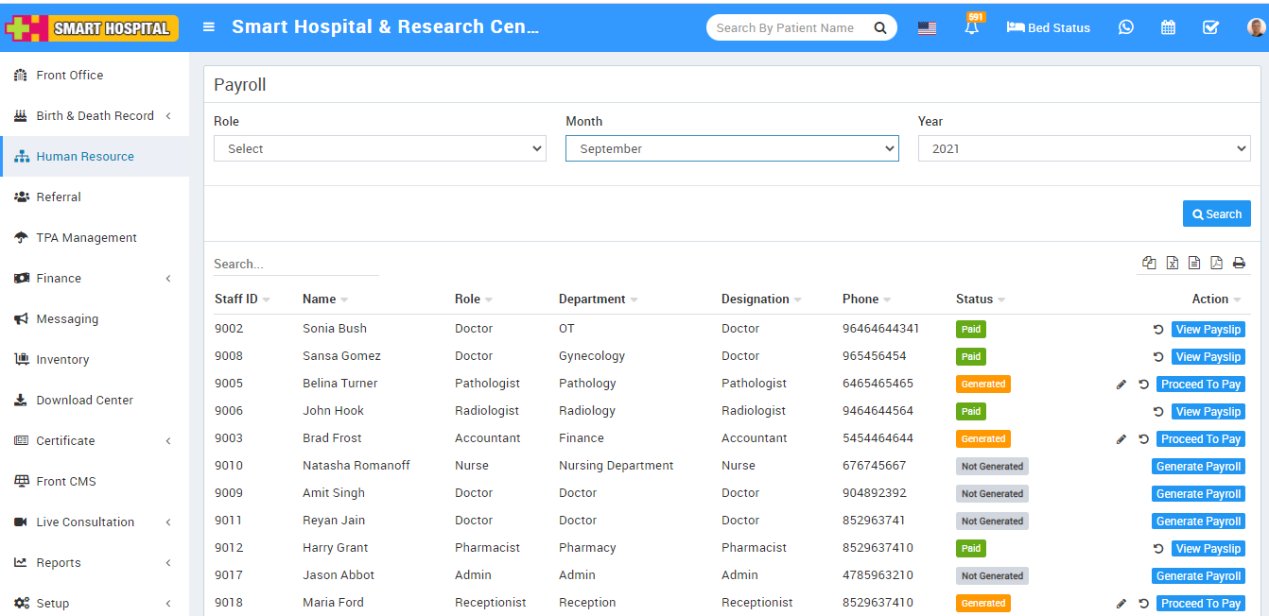Image resolution: width=1269 pixels, height=616 pixels.
Task: Edit Belina Turner's generated payroll with pencil icon
Action: [1121, 385]
